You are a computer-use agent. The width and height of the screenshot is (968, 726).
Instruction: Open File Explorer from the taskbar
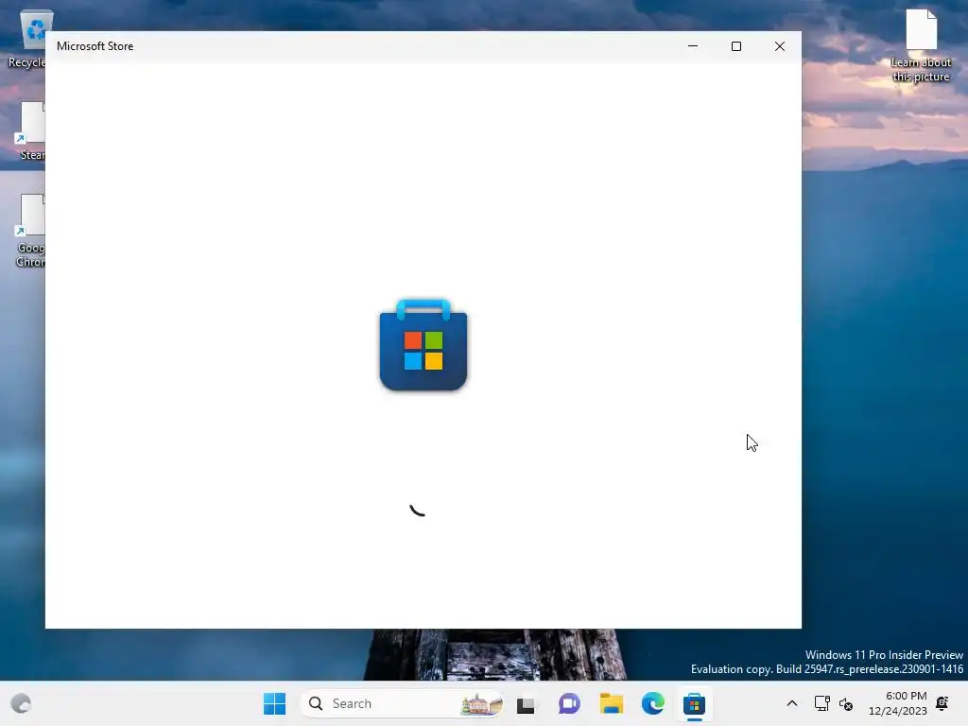point(612,703)
